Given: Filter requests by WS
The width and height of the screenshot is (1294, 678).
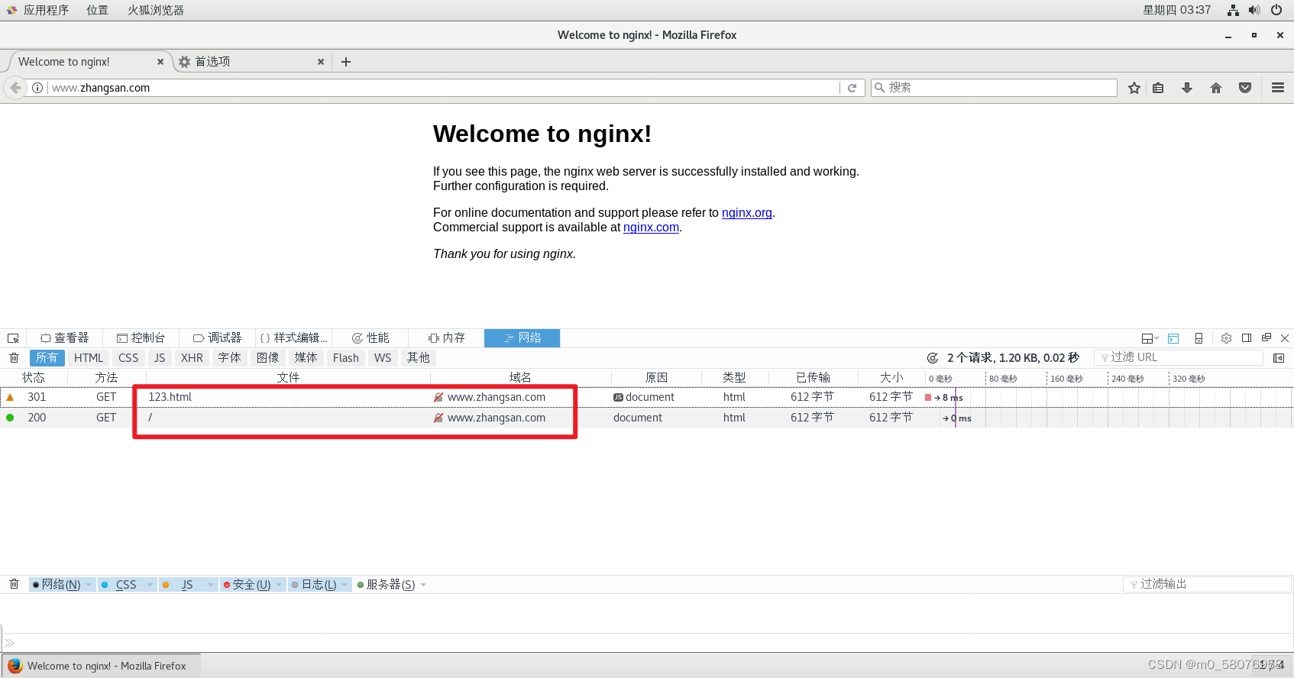Looking at the screenshot, I should pos(383,358).
